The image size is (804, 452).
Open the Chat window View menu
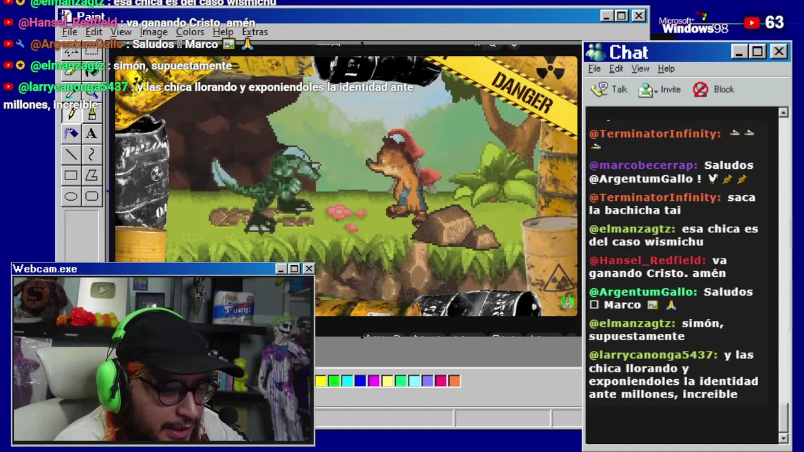[x=640, y=68]
